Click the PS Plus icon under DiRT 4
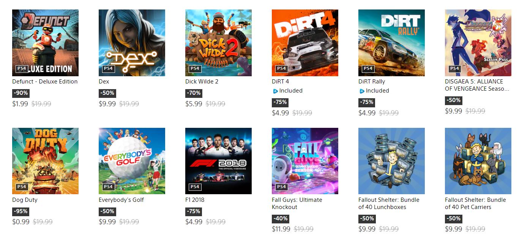 coord(275,91)
